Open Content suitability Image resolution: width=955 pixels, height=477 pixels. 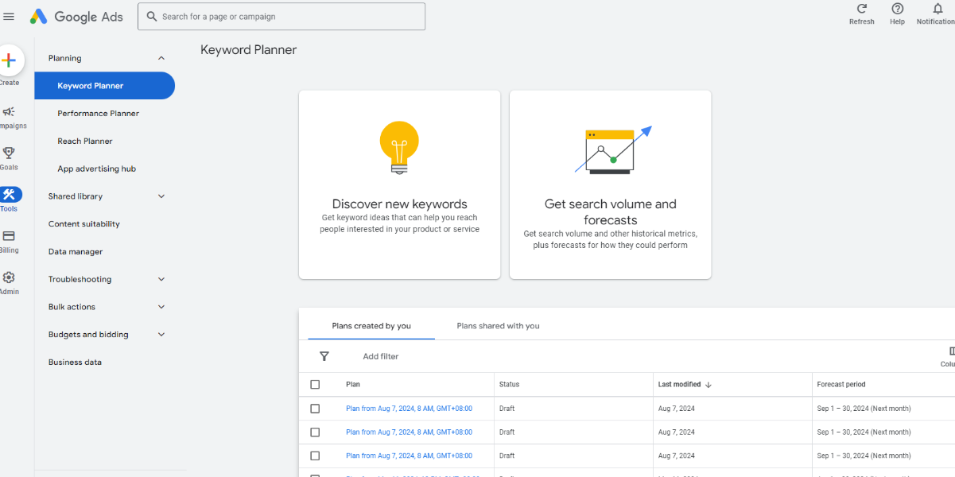[x=84, y=224]
